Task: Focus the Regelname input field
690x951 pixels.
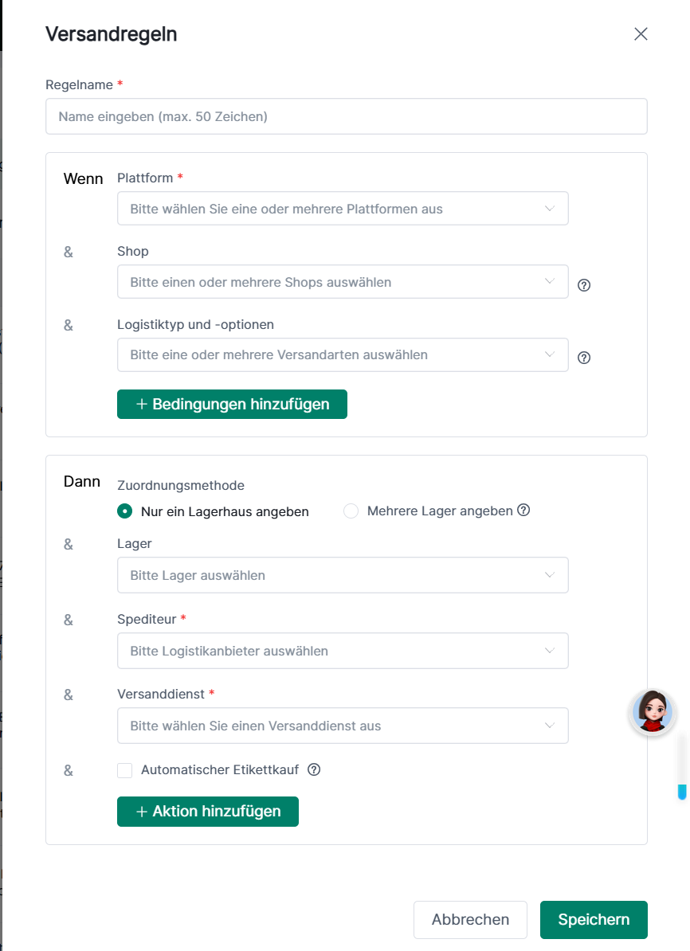Action: [346, 116]
